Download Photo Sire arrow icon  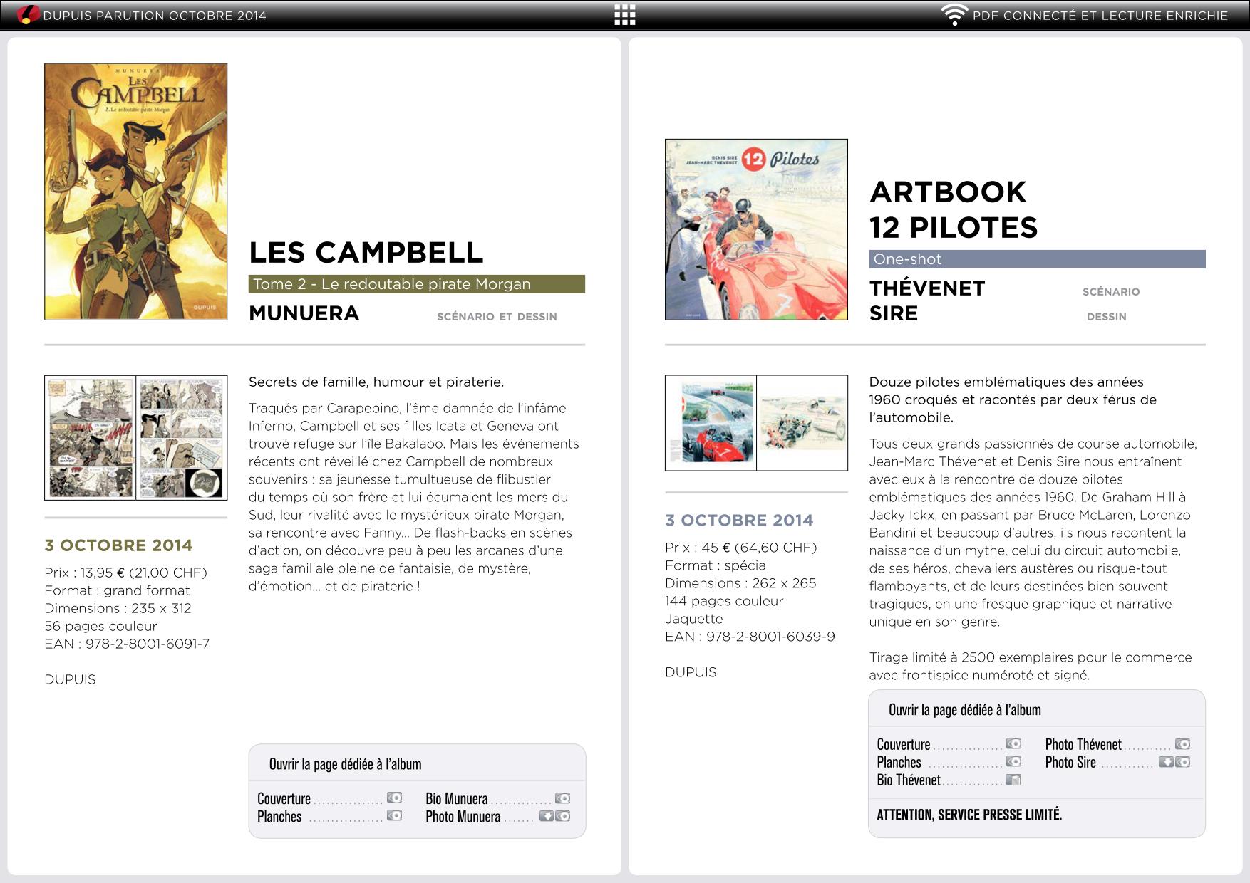point(1166,762)
